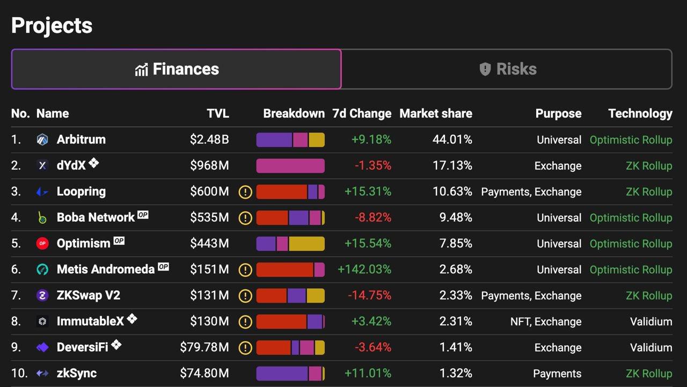Click Arbitrum's TVL breakdown bar
This screenshot has height=387, width=687.
pos(290,140)
